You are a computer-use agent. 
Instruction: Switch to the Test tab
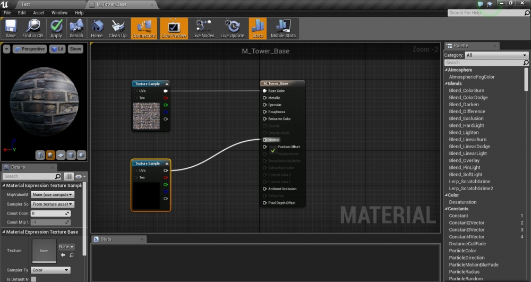tap(25, 4)
